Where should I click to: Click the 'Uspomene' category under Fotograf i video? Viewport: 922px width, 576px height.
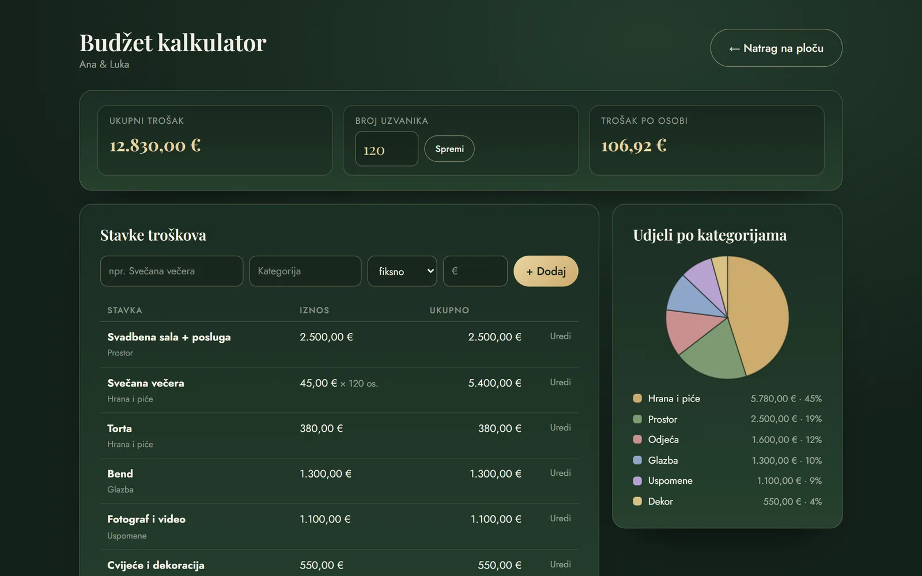tap(127, 536)
